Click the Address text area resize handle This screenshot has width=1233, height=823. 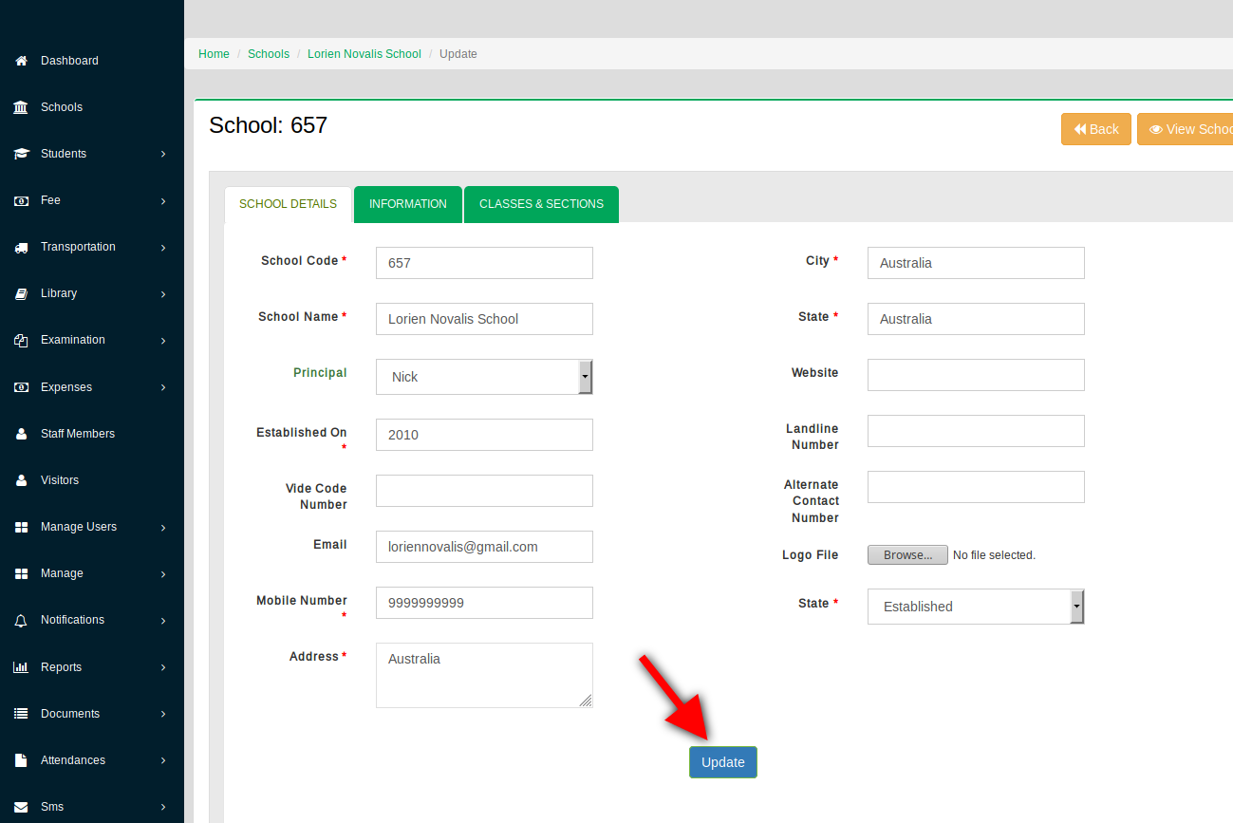point(586,701)
